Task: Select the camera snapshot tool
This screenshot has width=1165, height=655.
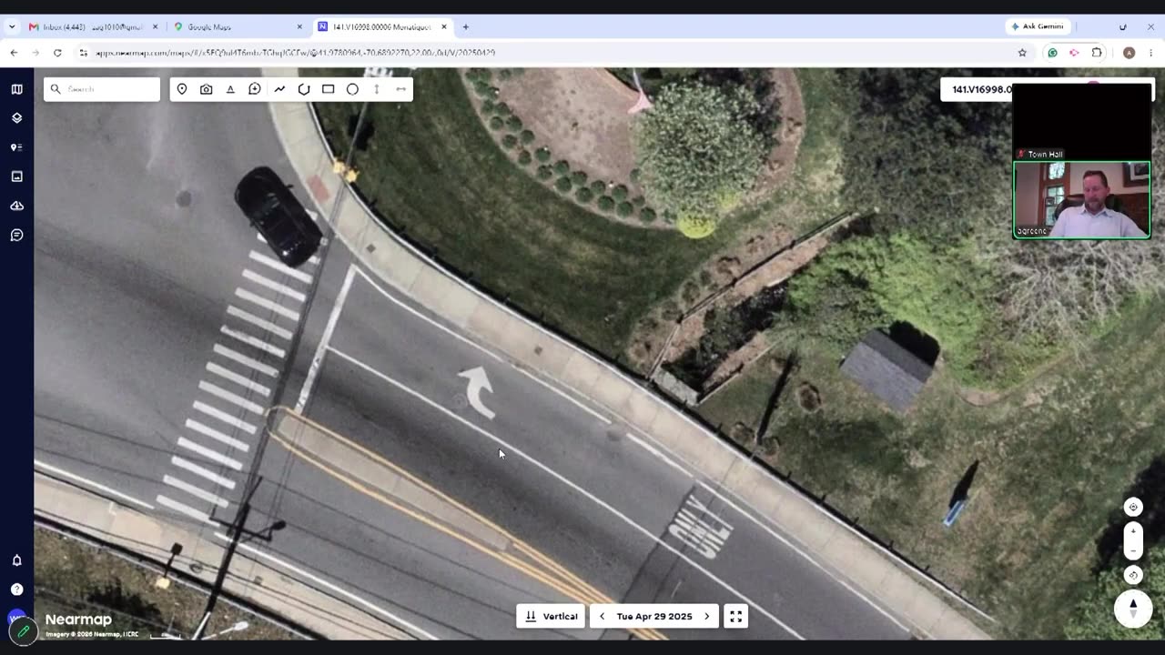Action: (x=207, y=89)
